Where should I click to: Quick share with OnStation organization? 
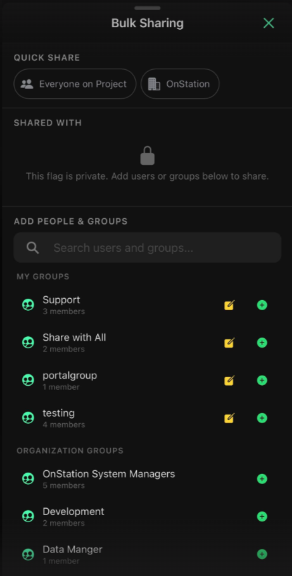[x=180, y=84]
